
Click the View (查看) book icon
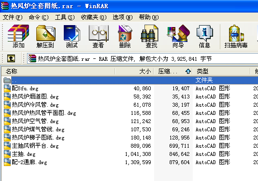99,33
